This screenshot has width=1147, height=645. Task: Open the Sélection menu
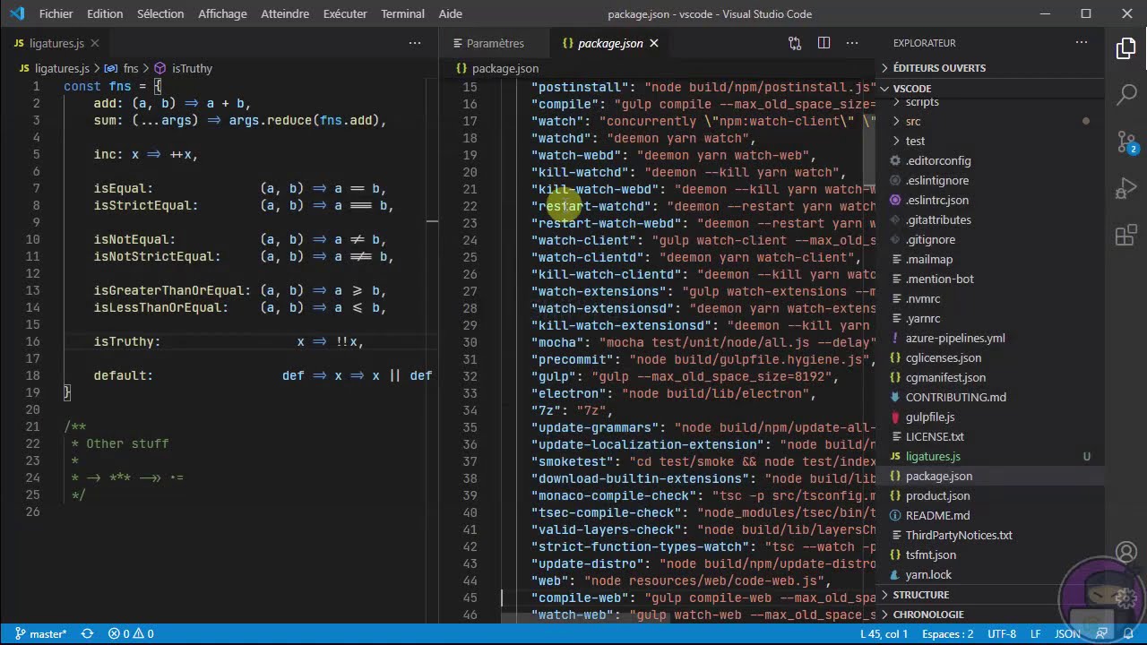coord(160,13)
